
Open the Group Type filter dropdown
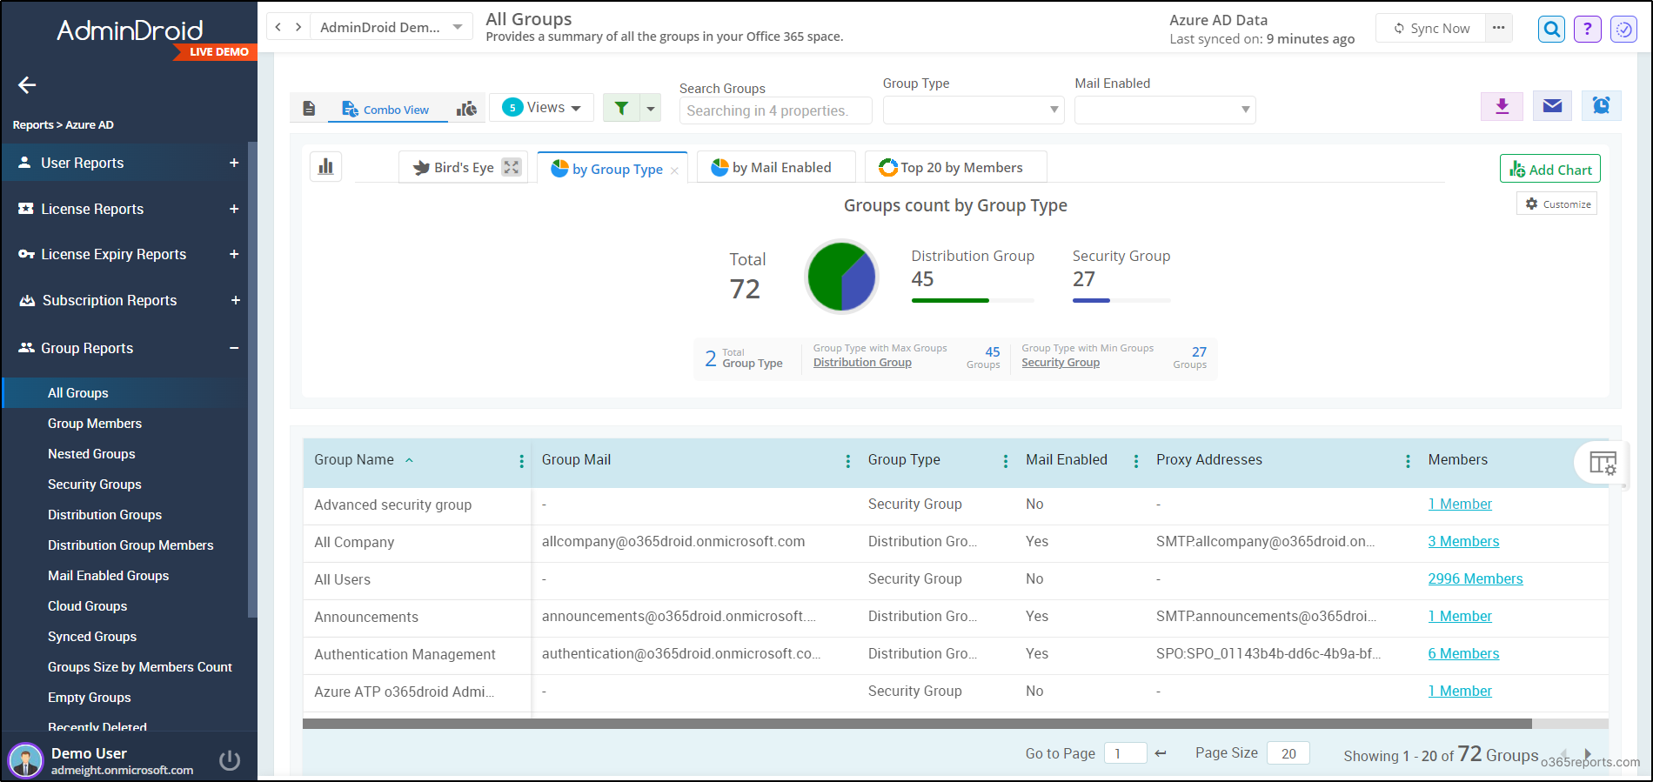coord(974,110)
